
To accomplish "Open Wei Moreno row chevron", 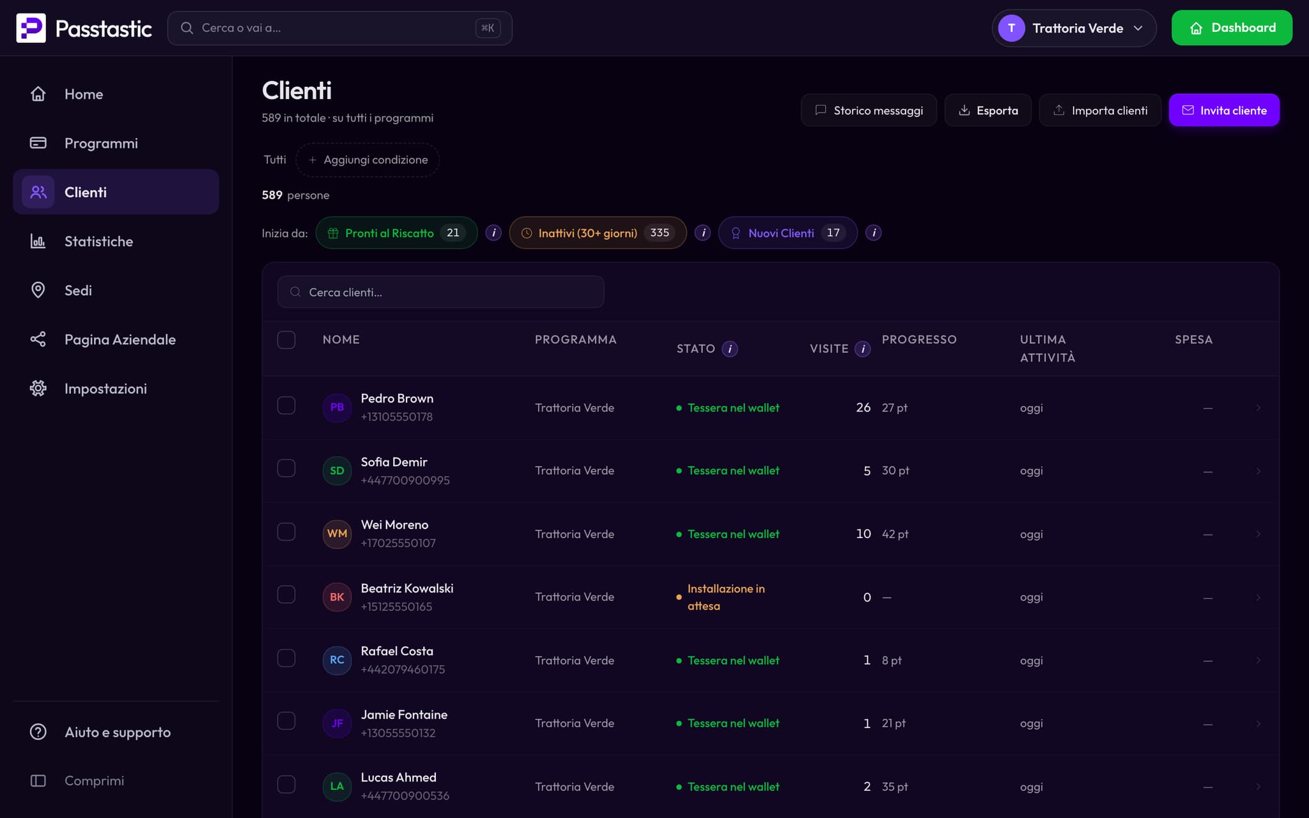I will coord(1258,534).
